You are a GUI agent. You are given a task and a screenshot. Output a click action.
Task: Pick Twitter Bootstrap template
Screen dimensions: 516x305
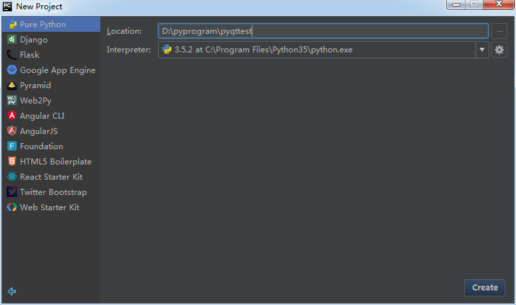pos(51,192)
